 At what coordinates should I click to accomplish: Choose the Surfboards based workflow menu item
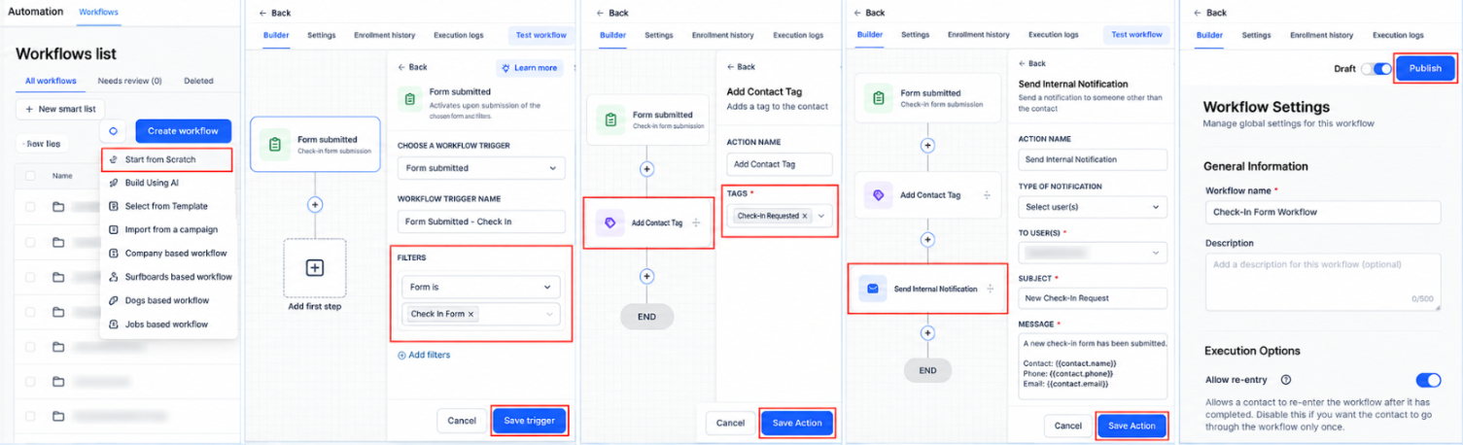(168, 277)
